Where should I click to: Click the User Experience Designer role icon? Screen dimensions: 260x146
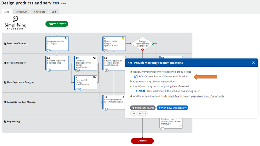pos(5,82)
